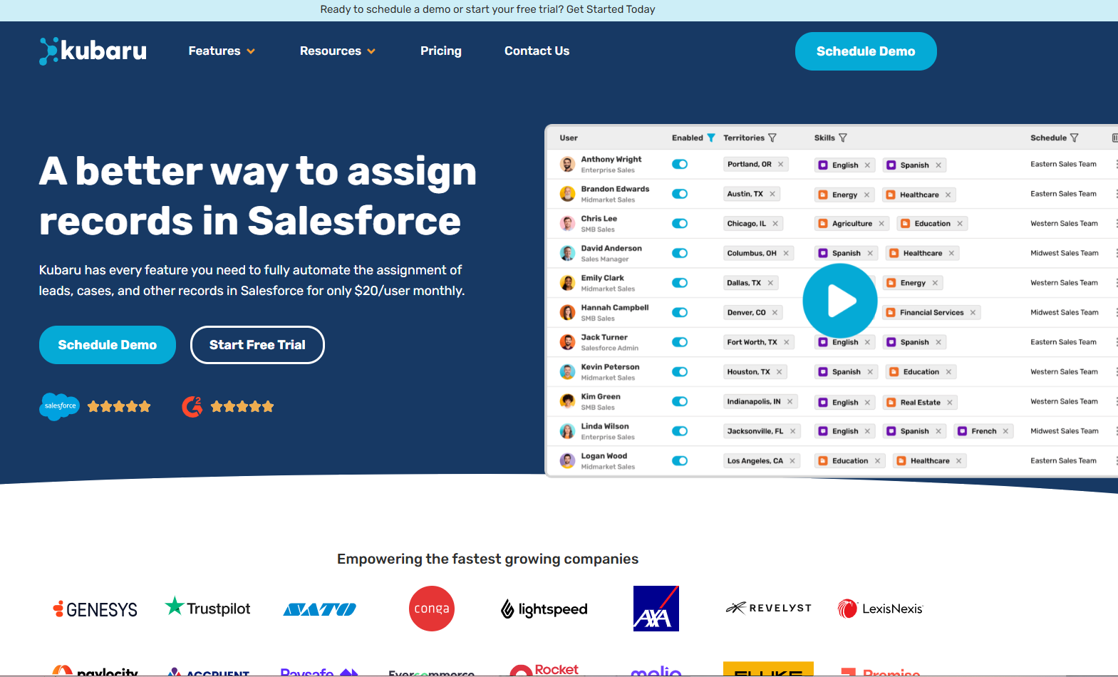Expand the Features dropdown menu

click(x=222, y=51)
